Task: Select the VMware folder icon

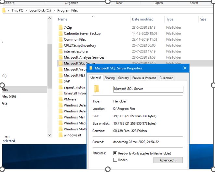Action: (60, 99)
